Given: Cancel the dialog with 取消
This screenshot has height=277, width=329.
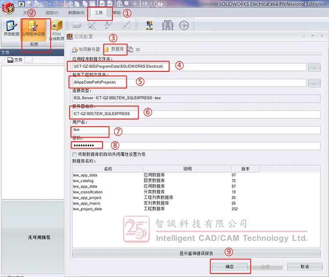Looking at the screenshot, I should click(305, 267).
